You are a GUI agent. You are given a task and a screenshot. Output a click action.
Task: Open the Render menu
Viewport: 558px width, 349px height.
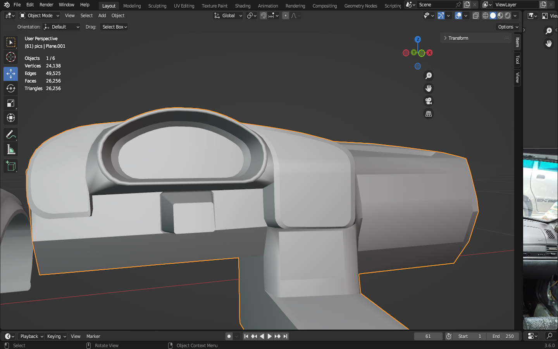tap(46, 5)
